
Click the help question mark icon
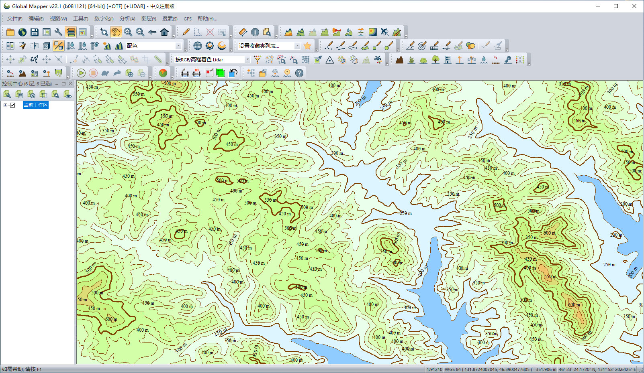(x=299, y=73)
